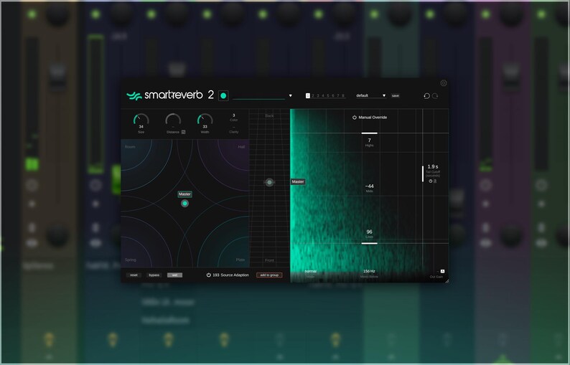Click the 193 Source Adaption value
The height and width of the screenshot is (365, 570).
click(216, 275)
